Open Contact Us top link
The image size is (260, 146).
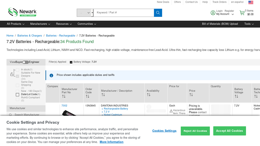pyautogui.click(x=191, y=2)
